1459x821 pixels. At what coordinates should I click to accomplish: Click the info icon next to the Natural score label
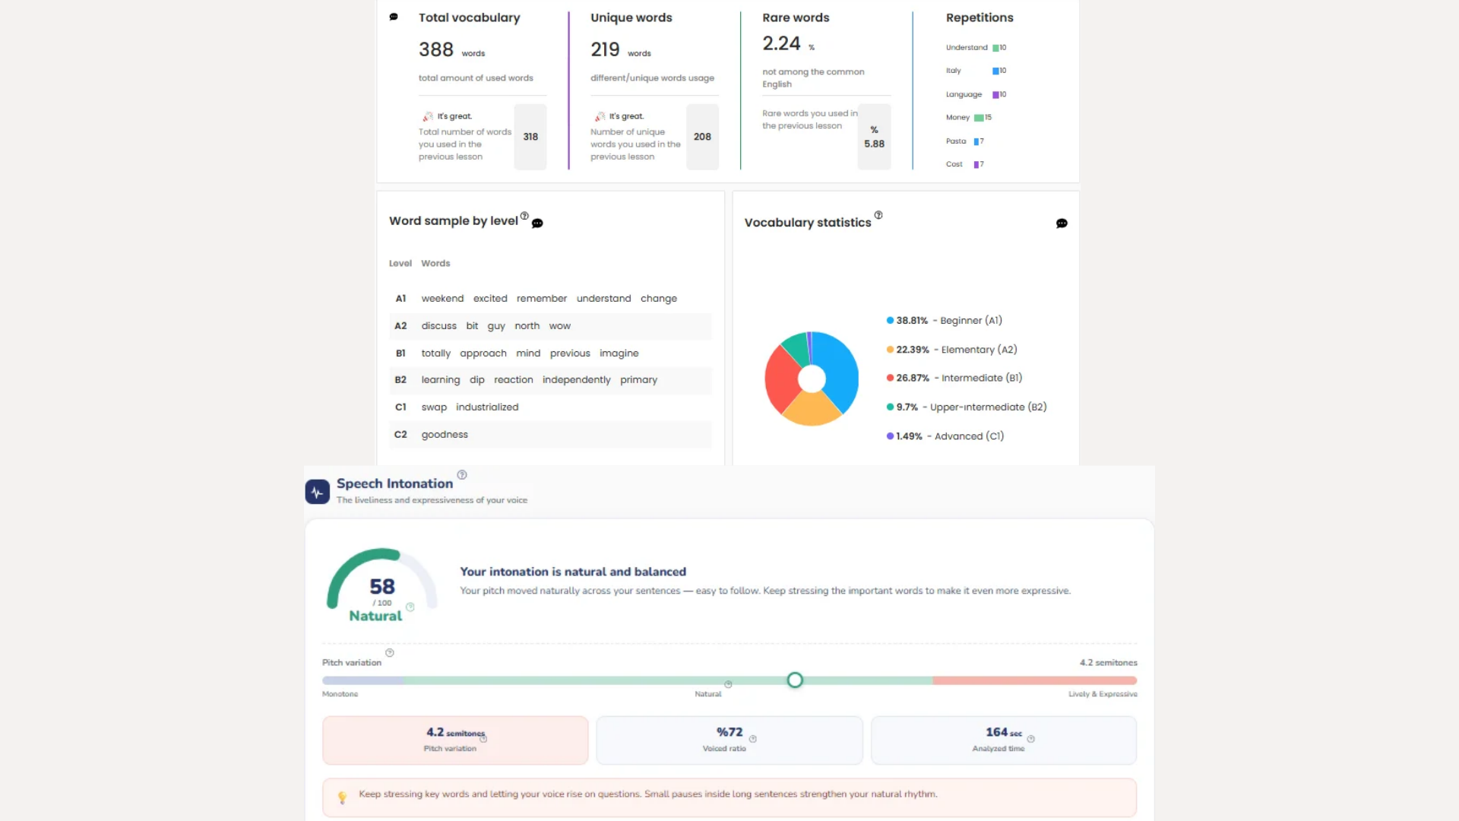410,607
